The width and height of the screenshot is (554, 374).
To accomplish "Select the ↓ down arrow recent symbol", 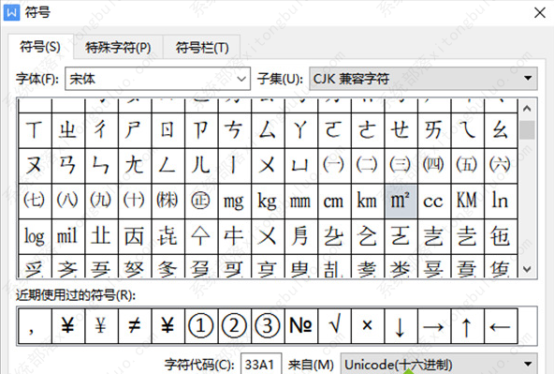I will coord(401,326).
